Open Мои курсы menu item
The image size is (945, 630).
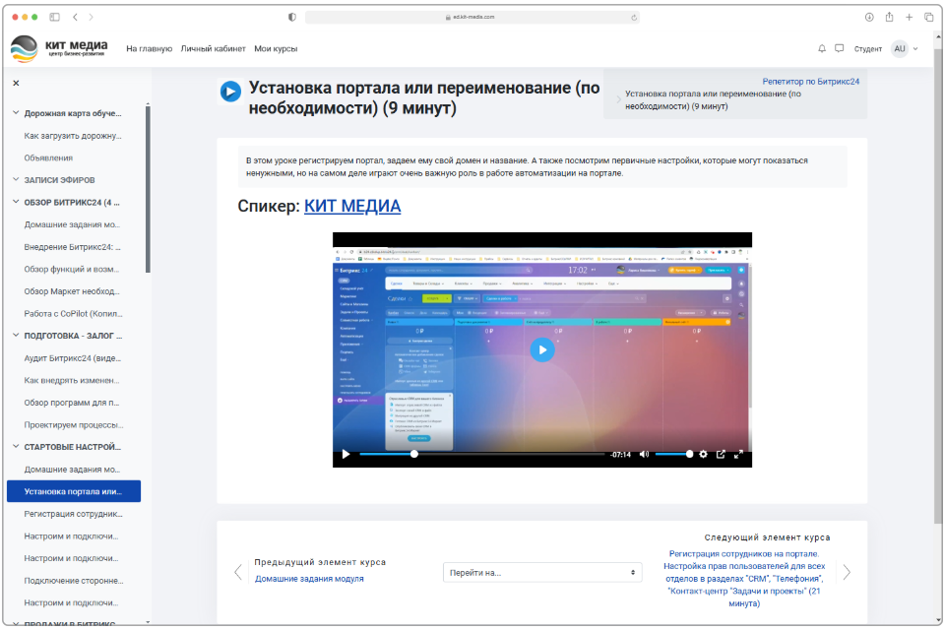click(276, 48)
